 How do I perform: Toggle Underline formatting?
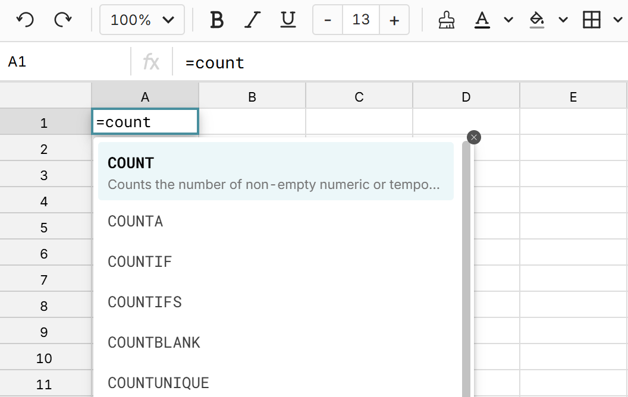(288, 20)
